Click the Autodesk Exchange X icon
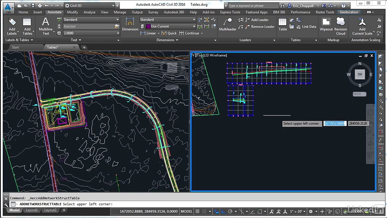 coord(323,6)
